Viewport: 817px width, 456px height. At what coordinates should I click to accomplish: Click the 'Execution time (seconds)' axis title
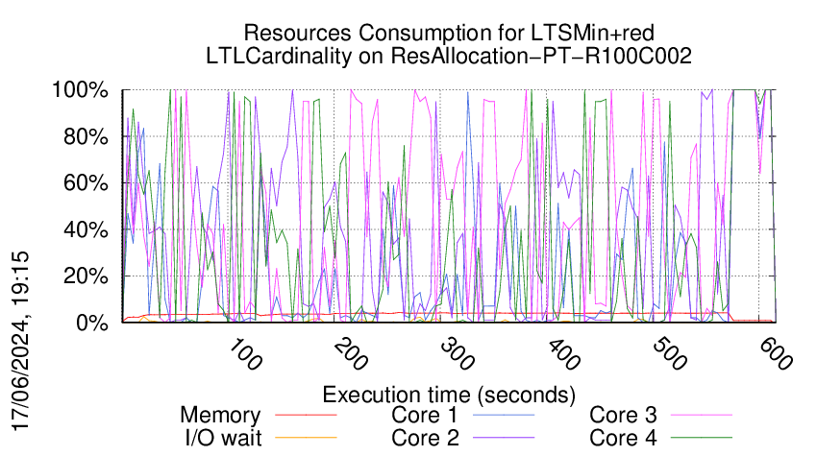[449, 396]
